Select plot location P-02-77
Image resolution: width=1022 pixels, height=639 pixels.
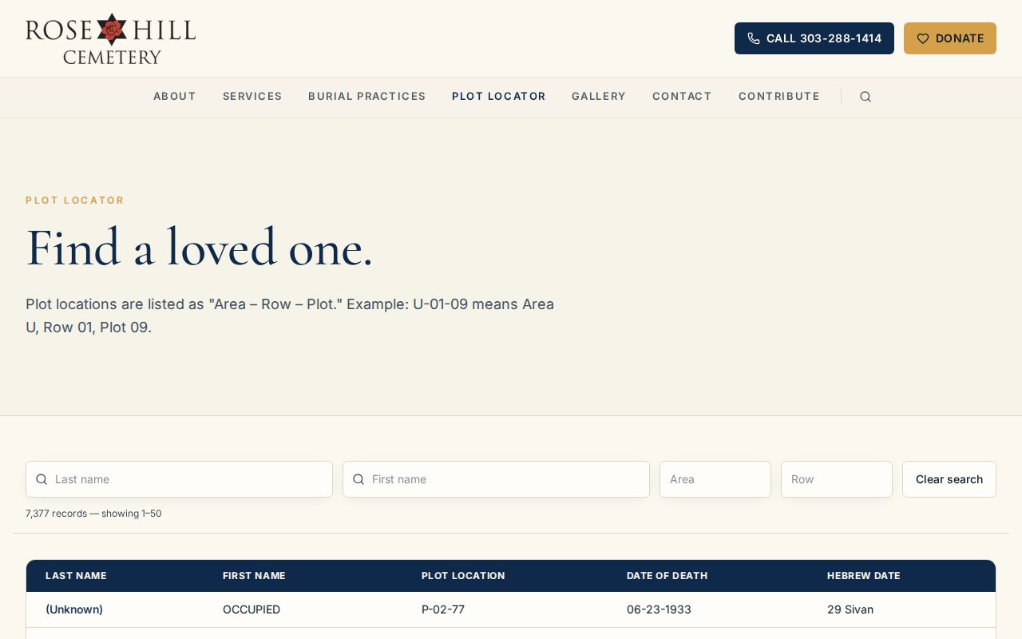pos(443,609)
